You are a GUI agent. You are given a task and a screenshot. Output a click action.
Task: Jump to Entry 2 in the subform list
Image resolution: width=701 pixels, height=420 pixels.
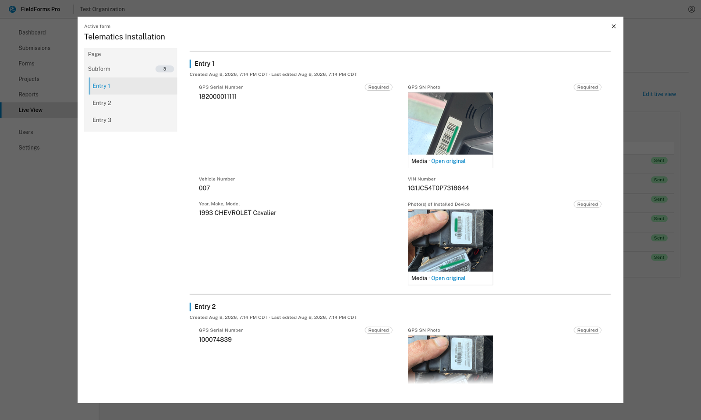[x=133, y=103]
